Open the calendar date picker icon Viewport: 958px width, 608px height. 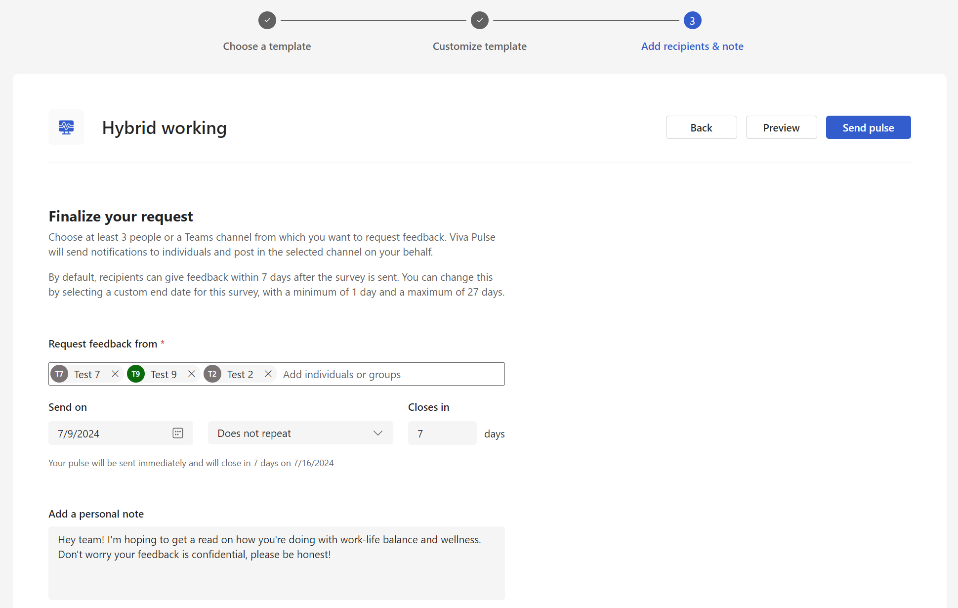pyautogui.click(x=178, y=433)
